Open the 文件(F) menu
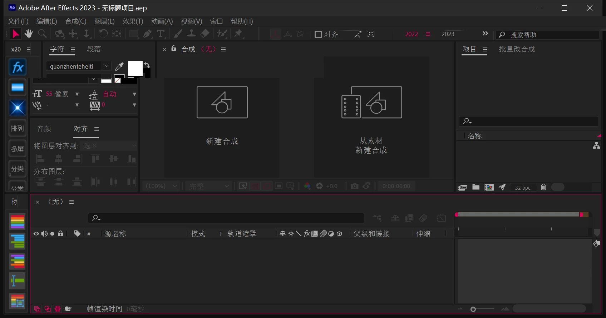 [18, 21]
